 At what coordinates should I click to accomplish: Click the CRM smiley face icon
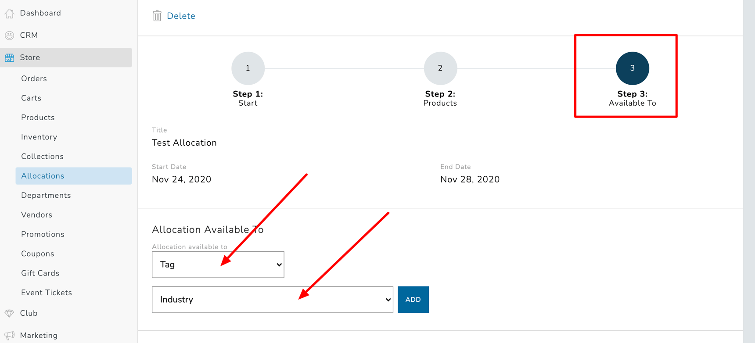coord(9,35)
